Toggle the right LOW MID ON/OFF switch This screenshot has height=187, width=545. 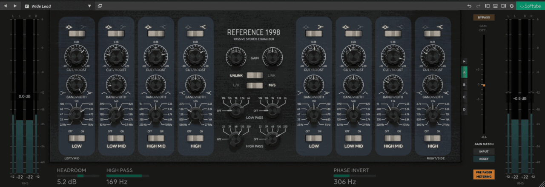coord(353,138)
